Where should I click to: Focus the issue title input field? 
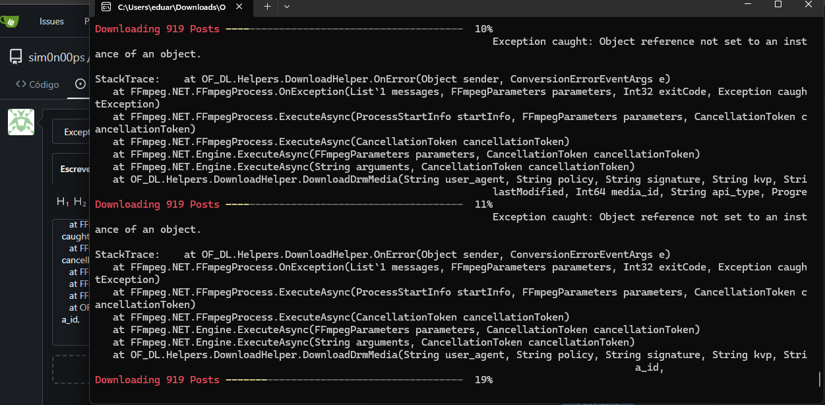coord(71,132)
